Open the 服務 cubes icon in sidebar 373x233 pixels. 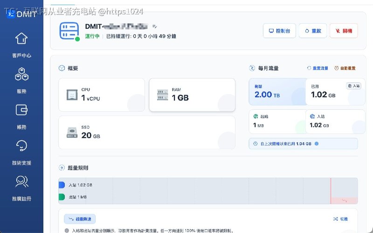[x=21, y=74]
